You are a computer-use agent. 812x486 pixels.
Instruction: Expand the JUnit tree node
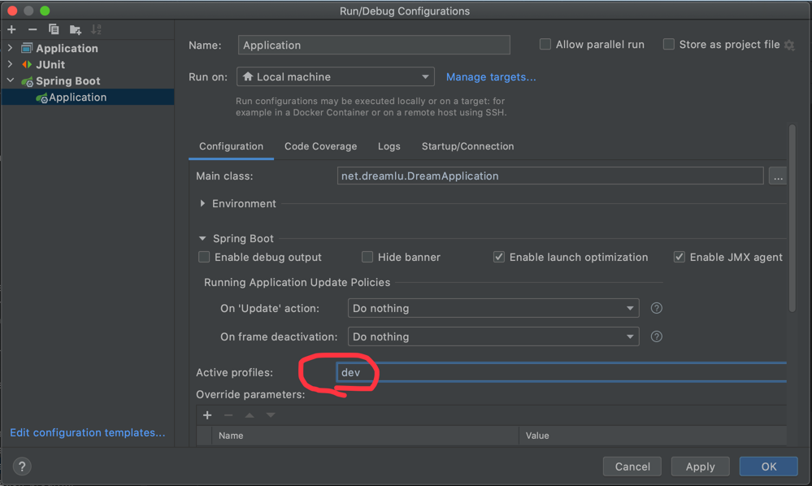tap(10, 64)
